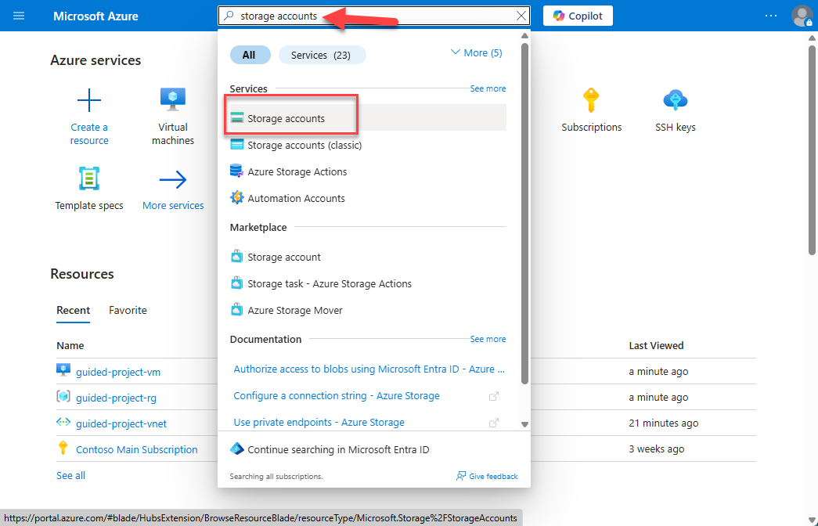Open the SSH keys icon
The image size is (818, 526).
[675, 99]
